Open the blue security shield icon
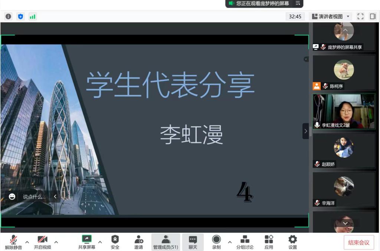This screenshot has width=380, height=251. click(20, 16)
